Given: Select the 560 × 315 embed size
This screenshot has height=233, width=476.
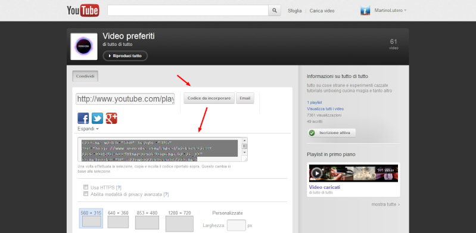Looking at the screenshot, I should (91, 218).
